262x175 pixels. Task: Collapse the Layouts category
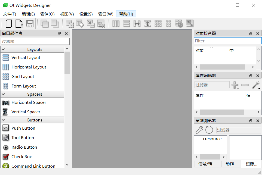pos(3,49)
